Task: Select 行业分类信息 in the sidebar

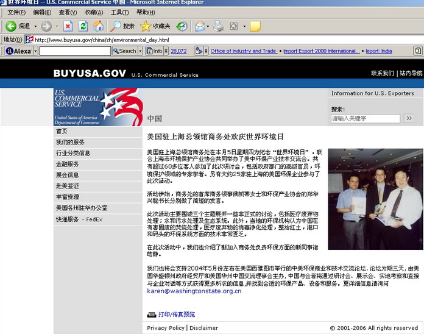Action: (98, 153)
